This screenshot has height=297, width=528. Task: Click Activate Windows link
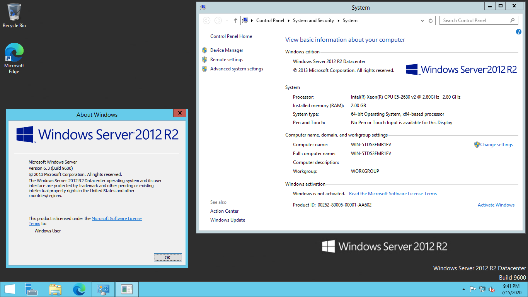click(496, 205)
